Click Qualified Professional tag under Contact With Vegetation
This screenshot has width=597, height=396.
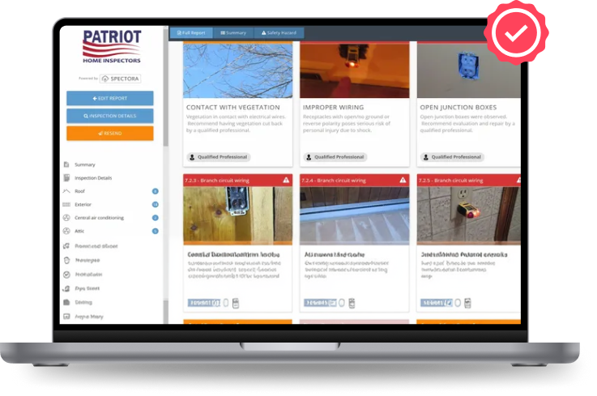point(218,157)
